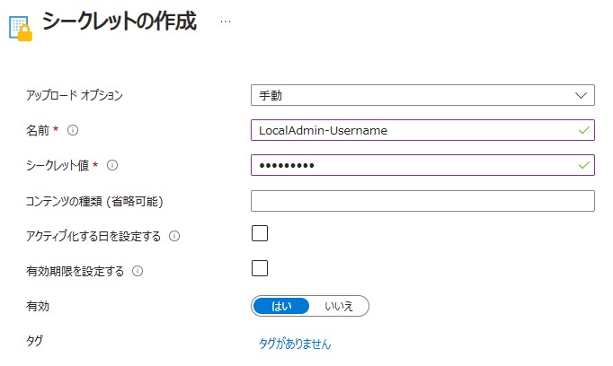Image resolution: width=613 pixels, height=366 pixels.
Task: Show info icon next to 有効期限を設定する
Action: [x=138, y=270]
